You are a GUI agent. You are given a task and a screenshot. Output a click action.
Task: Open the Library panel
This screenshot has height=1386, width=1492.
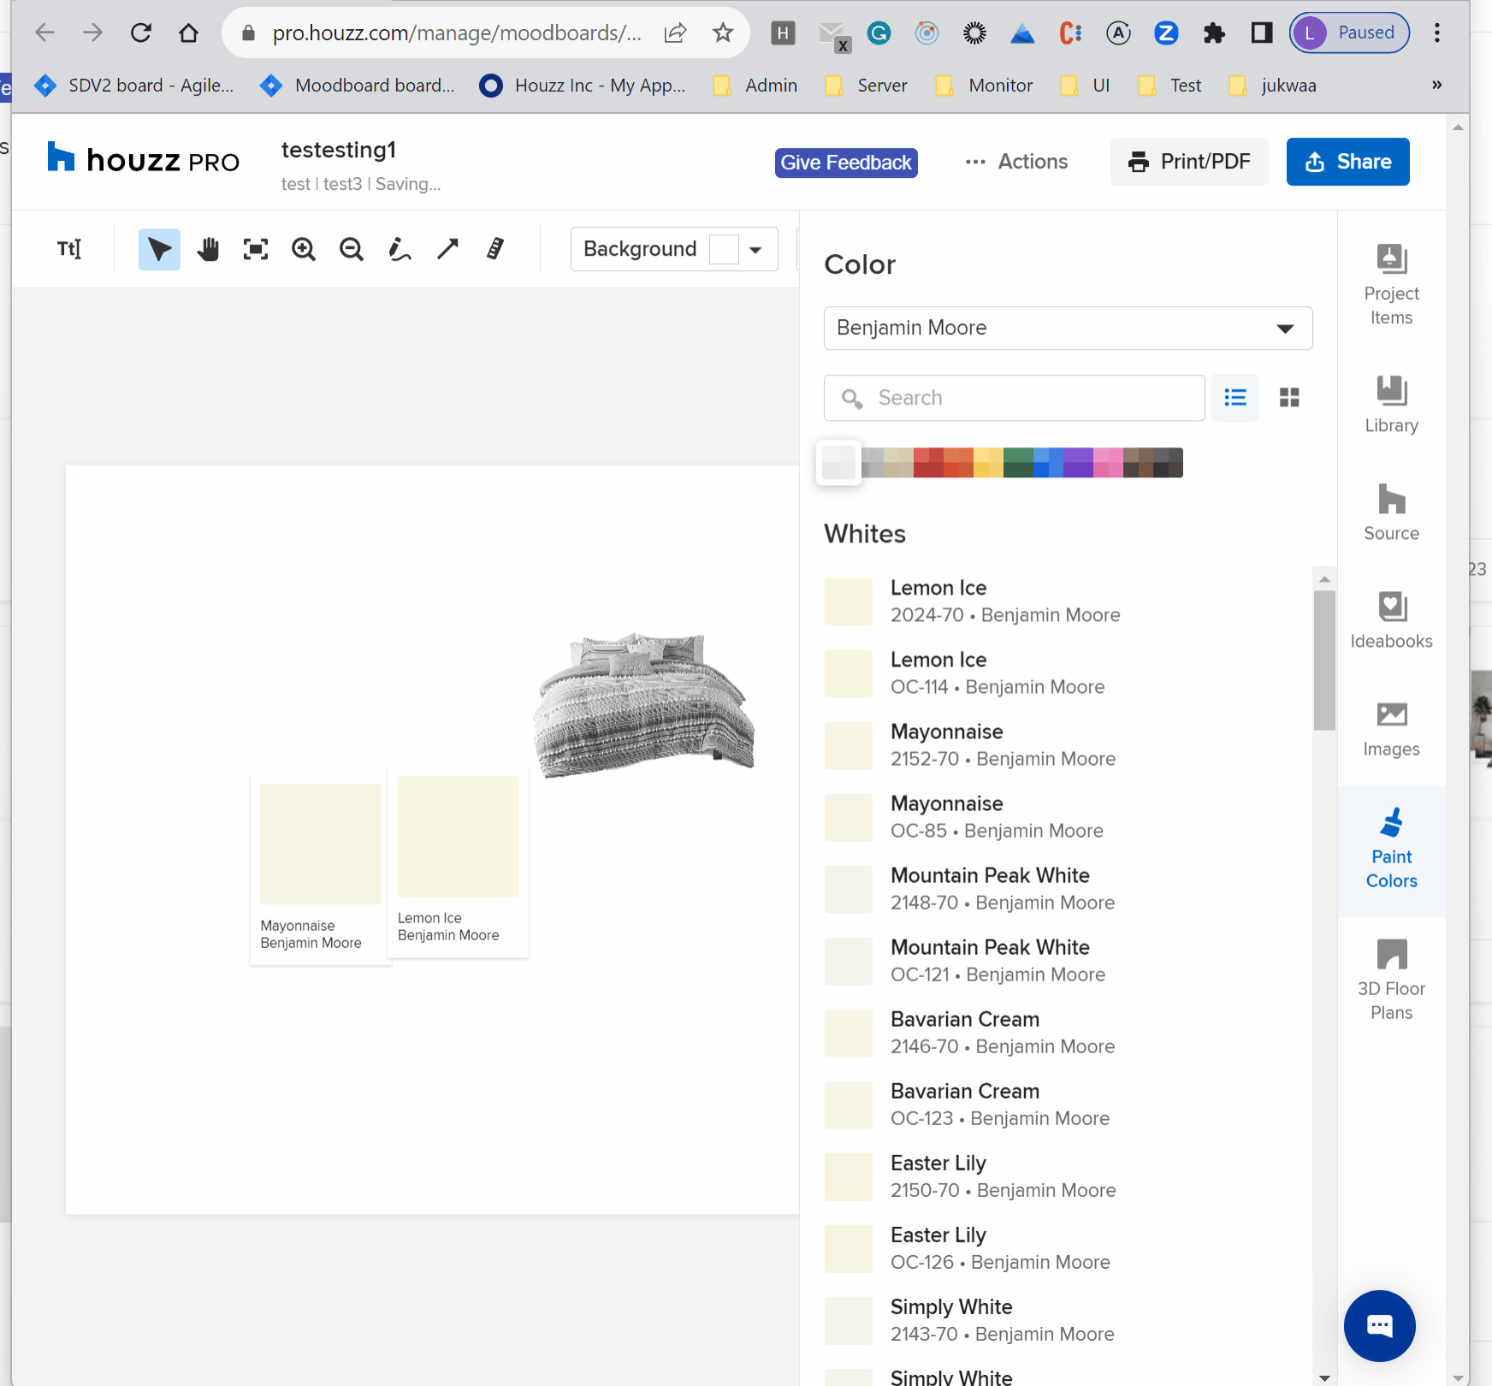[1391, 405]
